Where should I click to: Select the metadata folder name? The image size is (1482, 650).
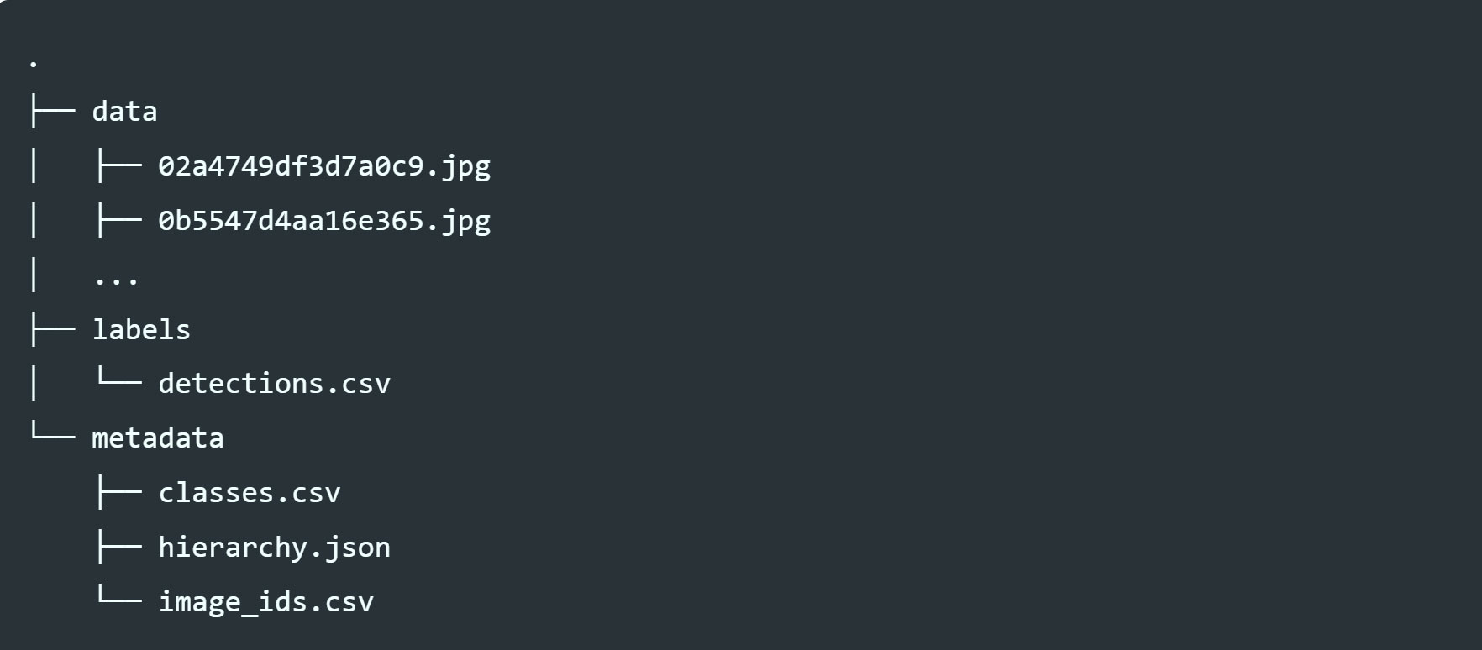click(x=158, y=438)
